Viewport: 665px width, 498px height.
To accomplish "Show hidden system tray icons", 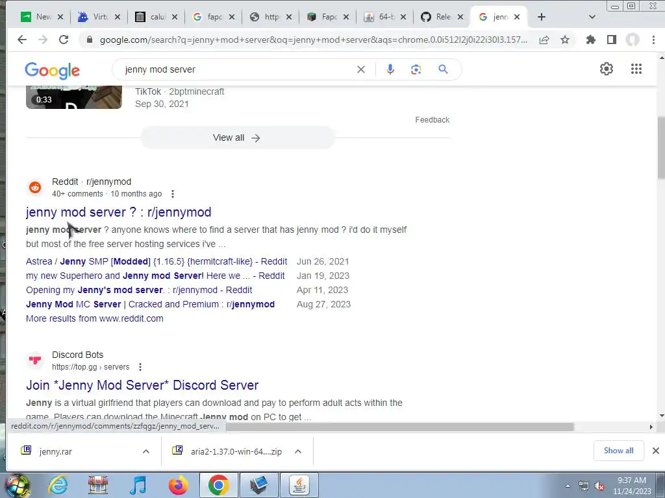I will click(568, 486).
